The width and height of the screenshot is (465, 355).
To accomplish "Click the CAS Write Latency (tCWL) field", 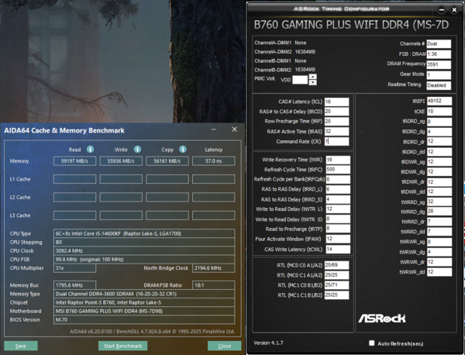I will [338, 249].
